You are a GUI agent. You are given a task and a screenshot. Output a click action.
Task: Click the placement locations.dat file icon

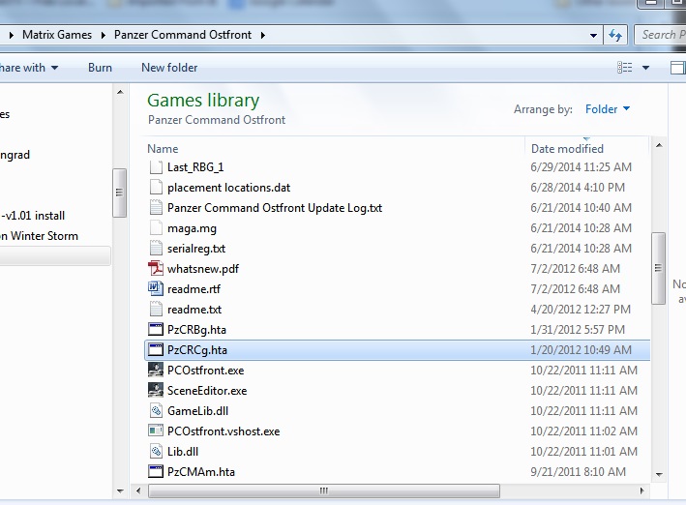(x=156, y=188)
